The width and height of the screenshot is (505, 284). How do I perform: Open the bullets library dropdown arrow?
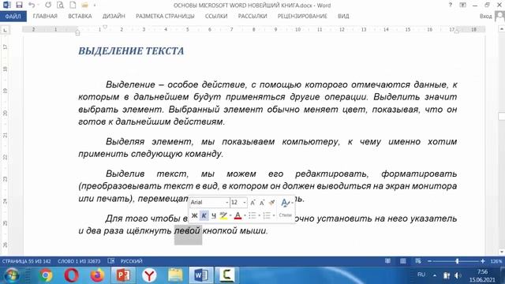click(260, 215)
